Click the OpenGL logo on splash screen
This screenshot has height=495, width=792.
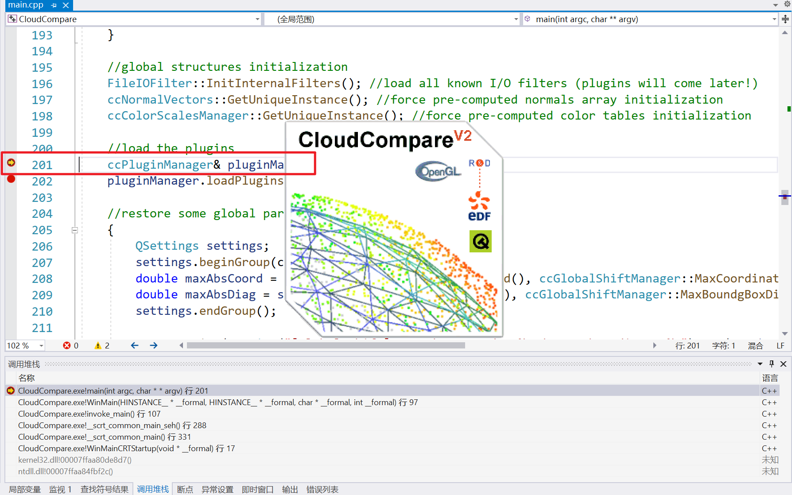point(439,171)
